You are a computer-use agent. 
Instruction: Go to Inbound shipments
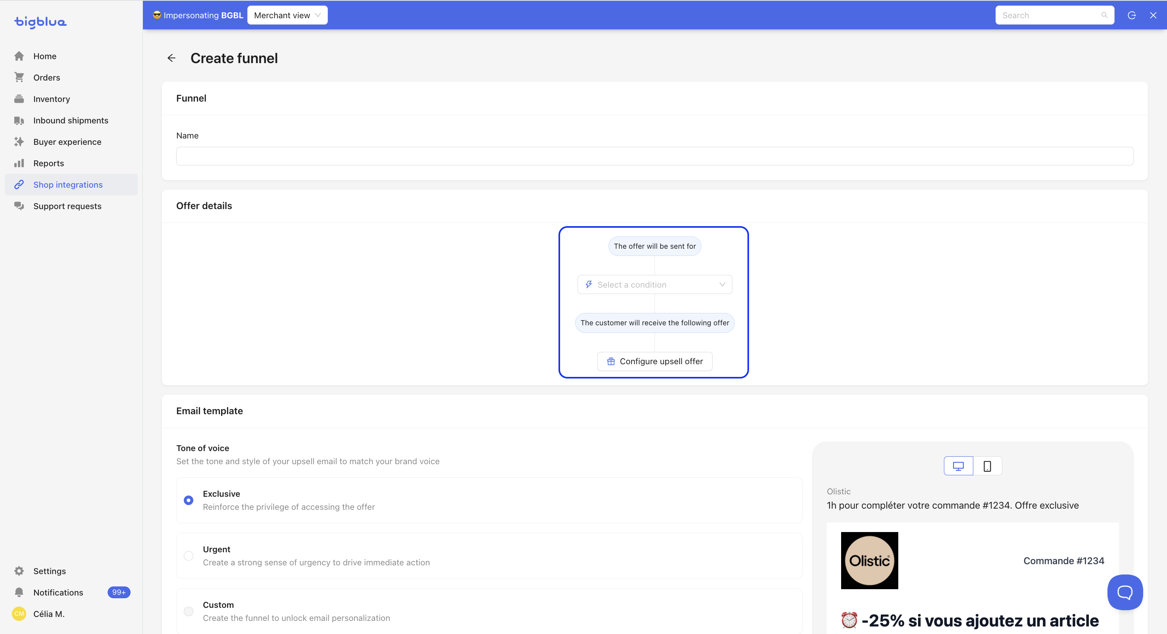click(71, 121)
